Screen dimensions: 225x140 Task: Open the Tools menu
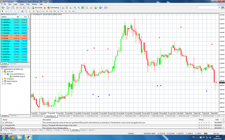(x=28, y=4)
